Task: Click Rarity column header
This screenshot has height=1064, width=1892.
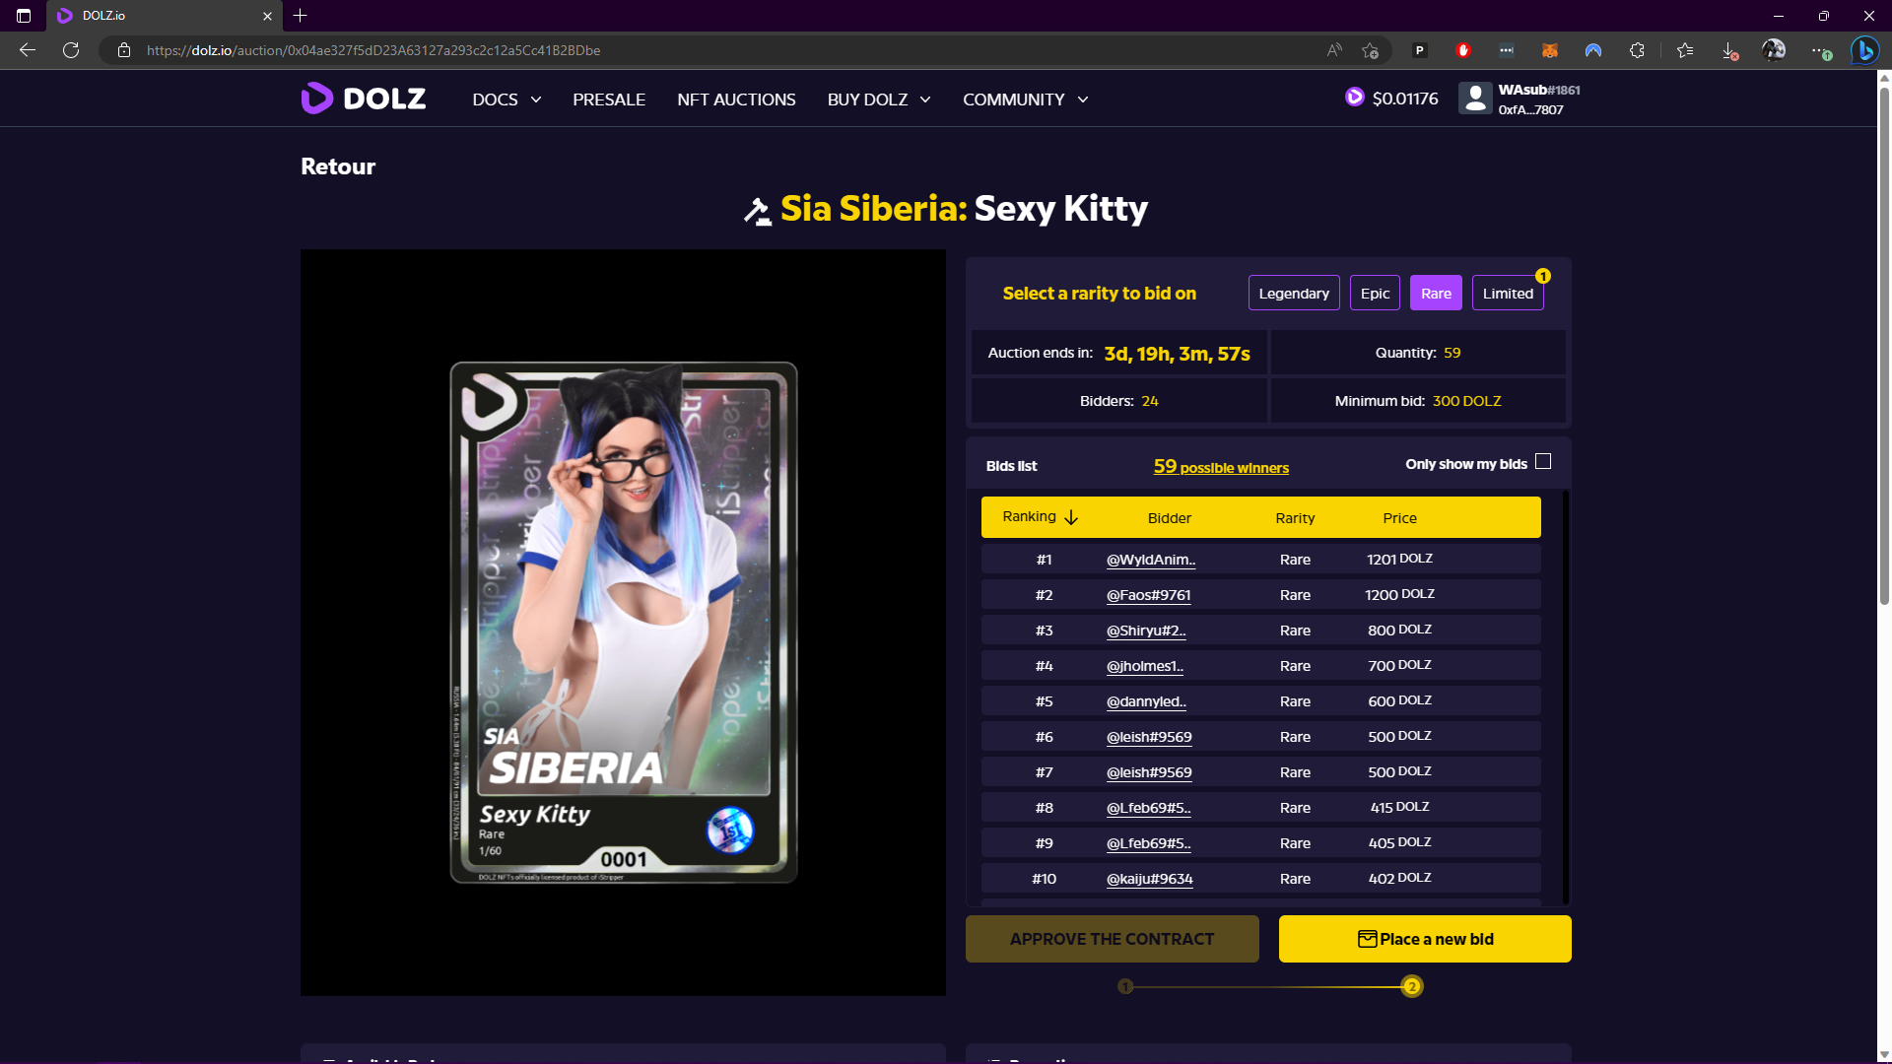Action: (x=1295, y=518)
